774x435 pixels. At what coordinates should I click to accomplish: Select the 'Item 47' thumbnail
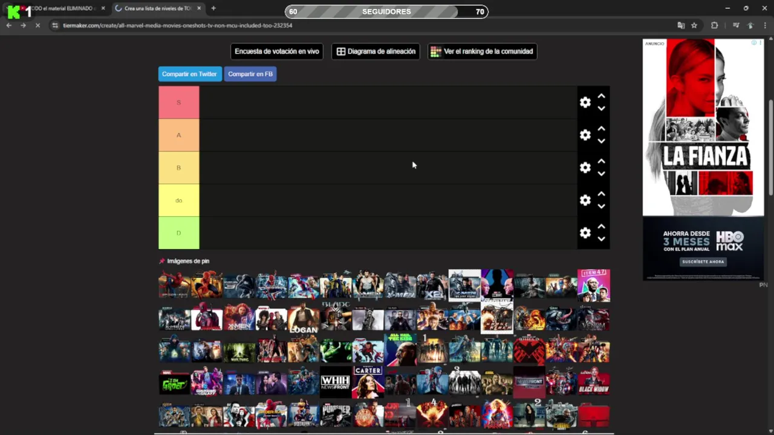click(x=594, y=285)
